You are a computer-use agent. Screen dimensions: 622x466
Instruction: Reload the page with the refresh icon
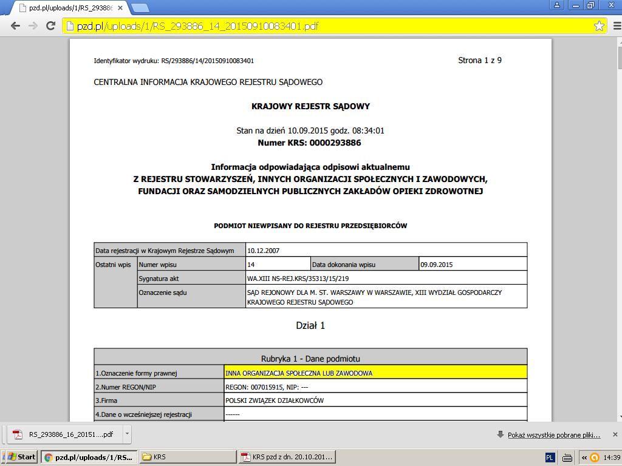coord(50,26)
